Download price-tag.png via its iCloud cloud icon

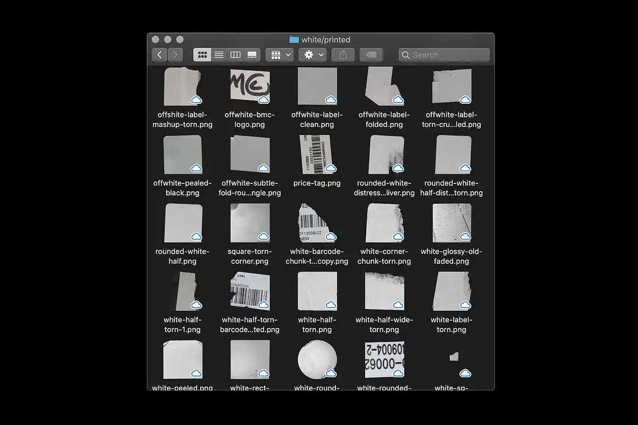331,169
